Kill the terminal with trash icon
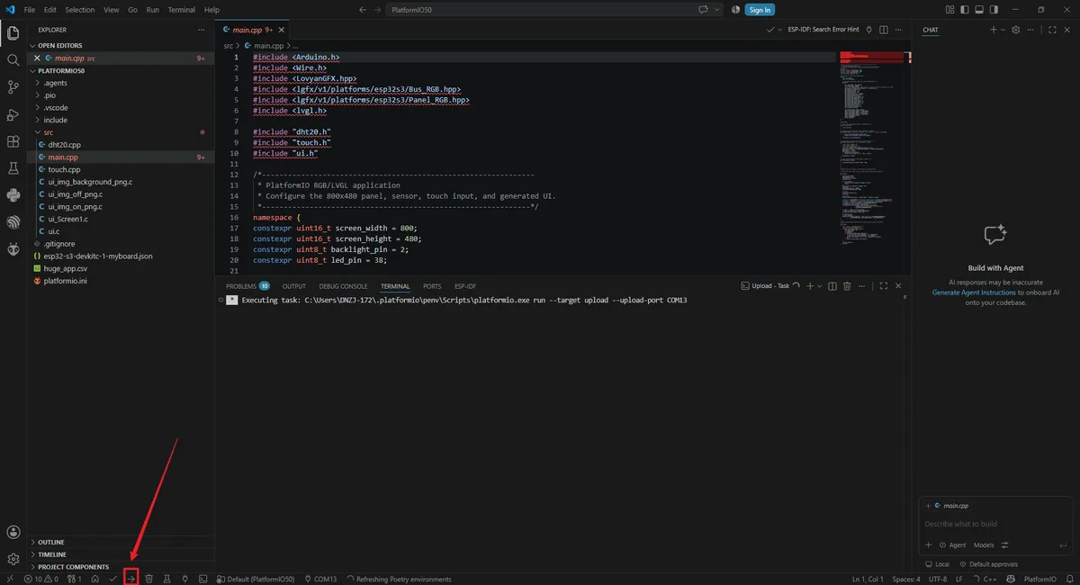Image resolution: width=1080 pixels, height=585 pixels. [x=847, y=286]
